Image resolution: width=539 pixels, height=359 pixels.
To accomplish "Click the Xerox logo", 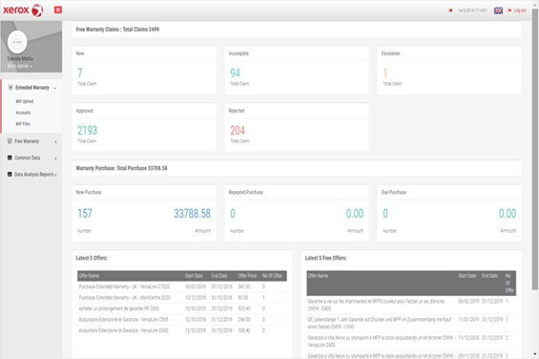I will click(23, 11).
